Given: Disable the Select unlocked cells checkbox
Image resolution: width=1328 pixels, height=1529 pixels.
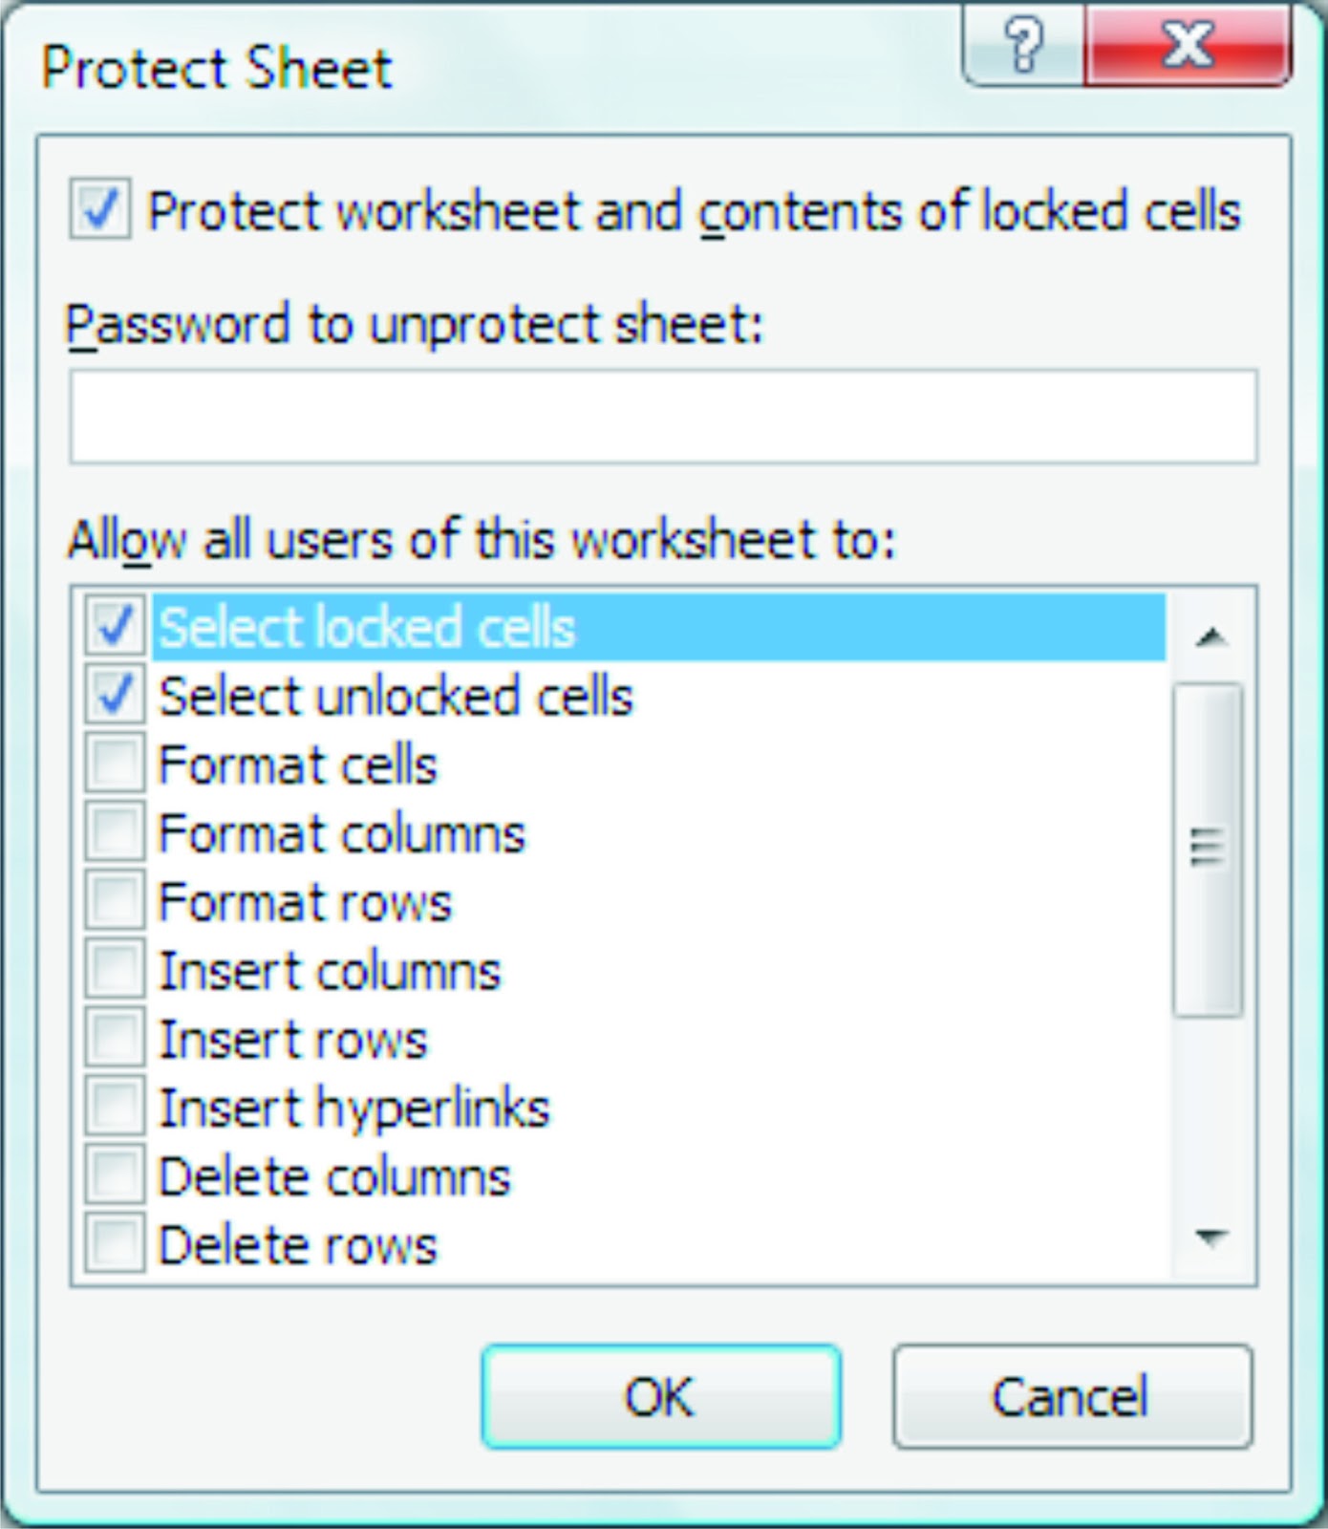Looking at the screenshot, I should tap(113, 696).
